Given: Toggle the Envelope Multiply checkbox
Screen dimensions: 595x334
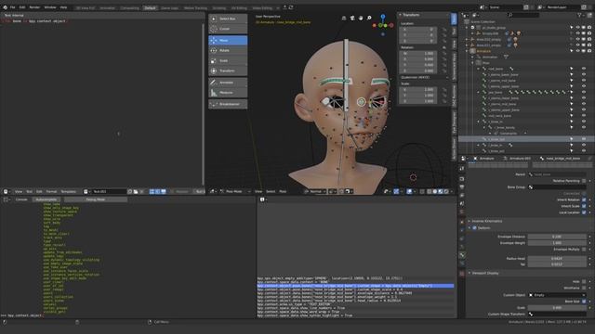Looking at the screenshot, I should click(584, 250).
